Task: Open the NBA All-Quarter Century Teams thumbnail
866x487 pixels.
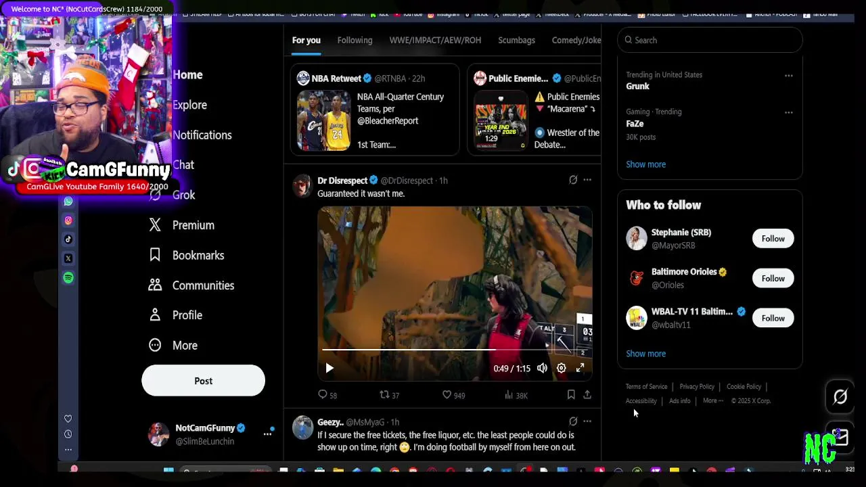Action: [x=323, y=120]
